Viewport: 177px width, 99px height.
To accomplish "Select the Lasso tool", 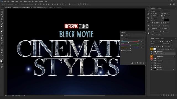I will coord(2,14).
